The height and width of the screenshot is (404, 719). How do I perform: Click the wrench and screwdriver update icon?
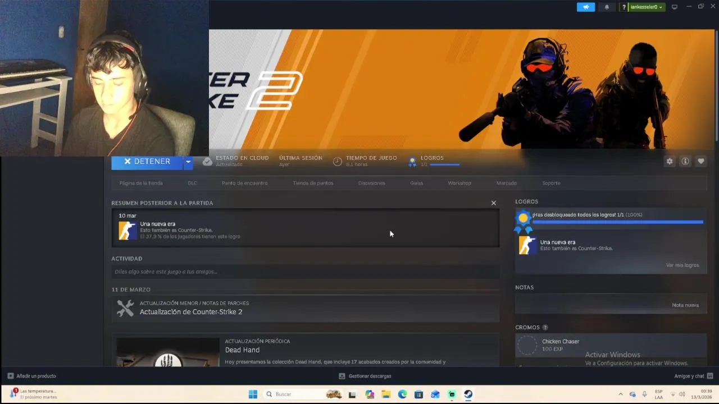[125, 308]
